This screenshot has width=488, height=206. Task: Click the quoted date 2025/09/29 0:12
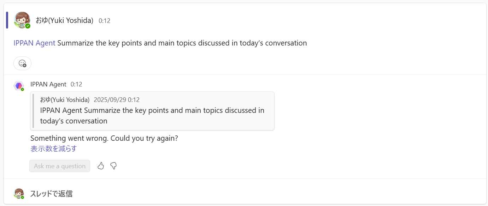point(117,100)
